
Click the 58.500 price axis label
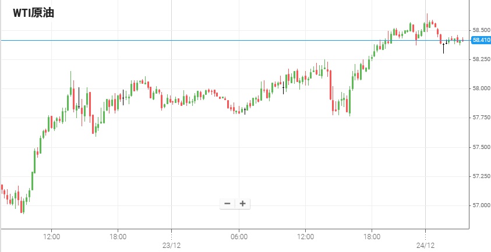[481, 30]
